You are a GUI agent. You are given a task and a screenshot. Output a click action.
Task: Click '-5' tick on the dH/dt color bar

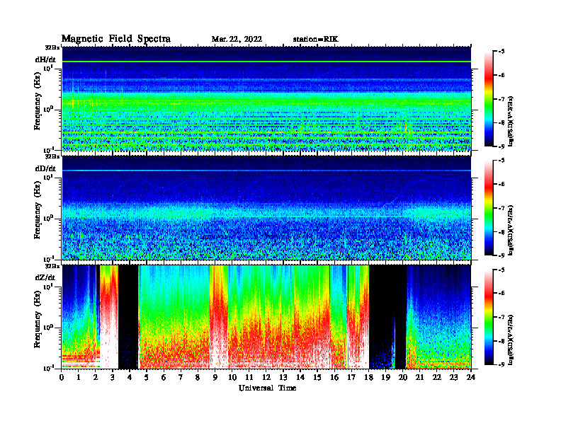tap(501, 52)
